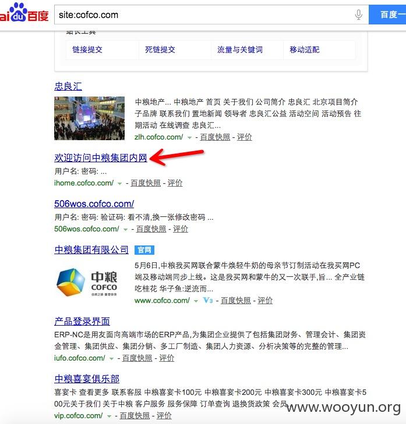Click the zlh.cofco.com/ green URL

pyautogui.click(x=158, y=137)
